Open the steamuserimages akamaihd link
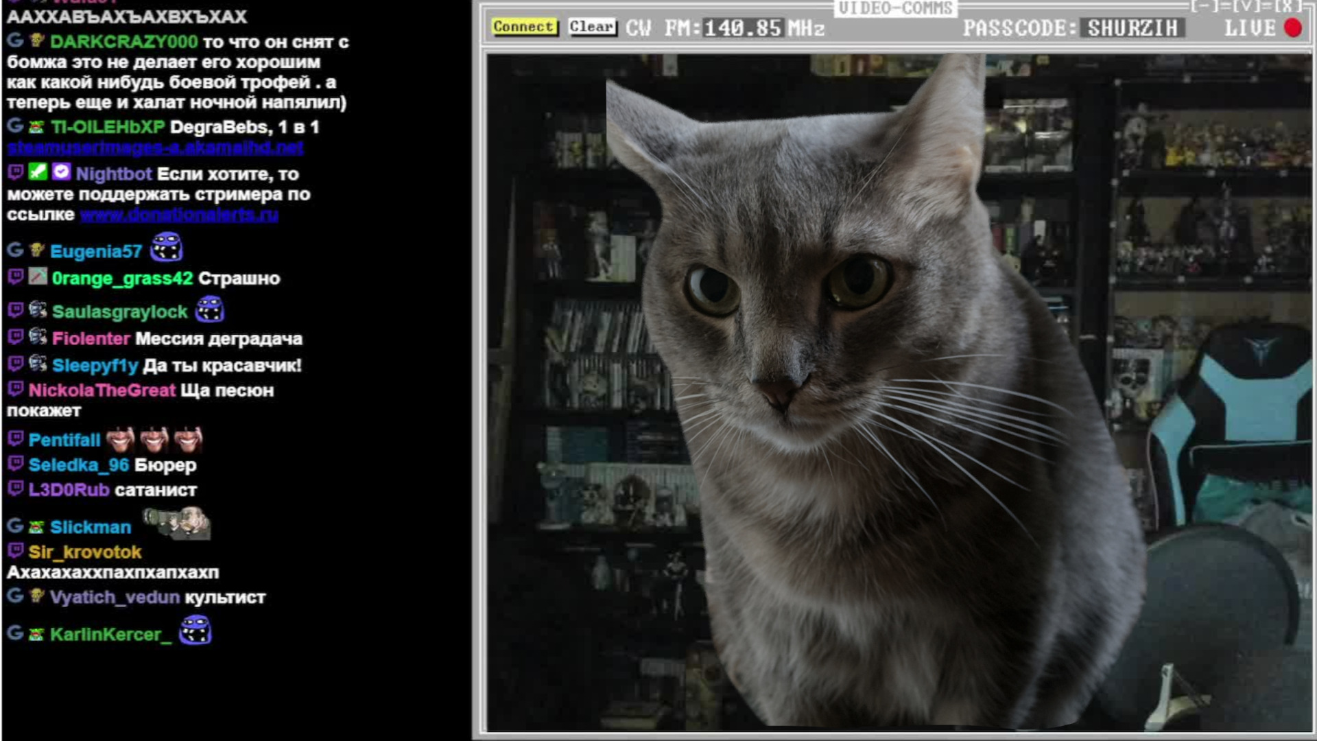Image resolution: width=1317 pixels, height=741 pixels. tap(156, 147)
